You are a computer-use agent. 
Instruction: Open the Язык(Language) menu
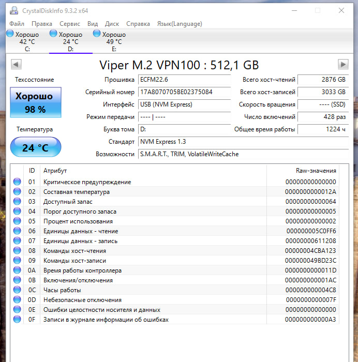tap(180, 24)
